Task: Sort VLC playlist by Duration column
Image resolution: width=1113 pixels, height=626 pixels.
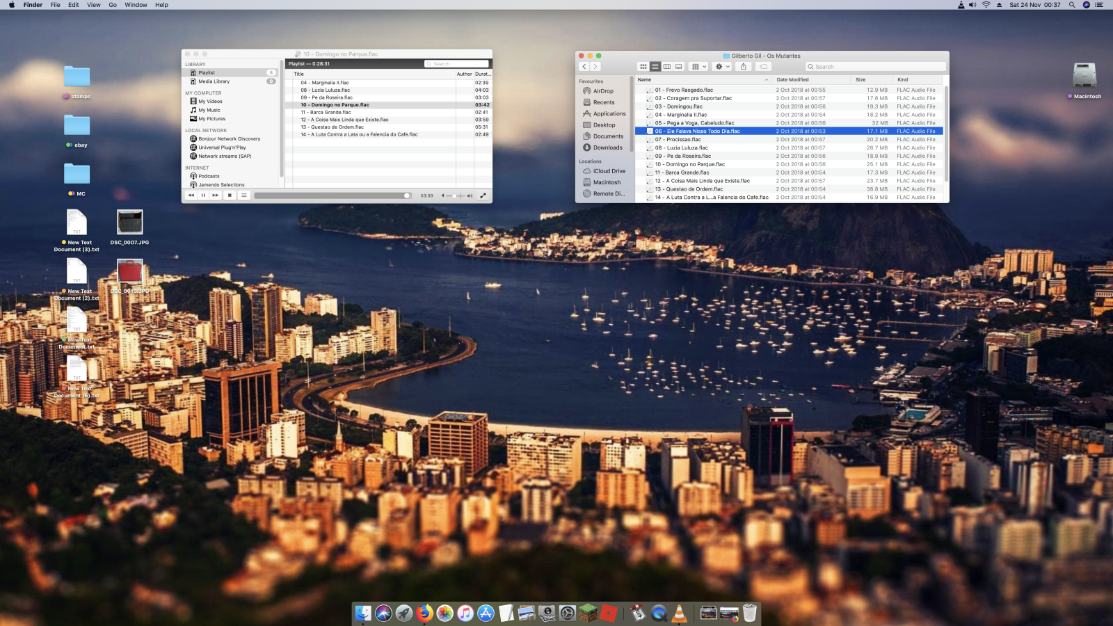Action: 483,74
